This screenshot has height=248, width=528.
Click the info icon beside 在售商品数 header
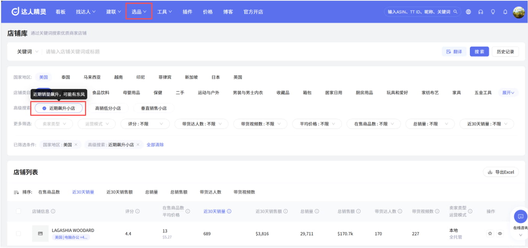188,211
